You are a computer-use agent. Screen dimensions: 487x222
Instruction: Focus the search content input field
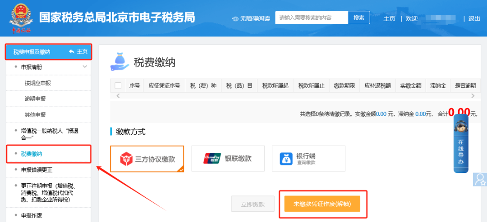312,18
